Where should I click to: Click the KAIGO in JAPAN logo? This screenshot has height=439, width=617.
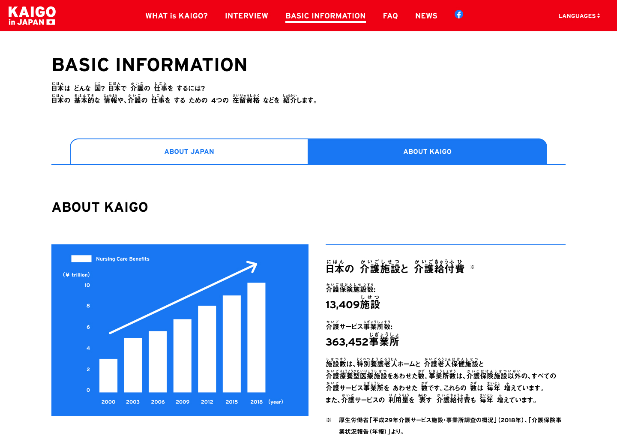click(32, 16)
